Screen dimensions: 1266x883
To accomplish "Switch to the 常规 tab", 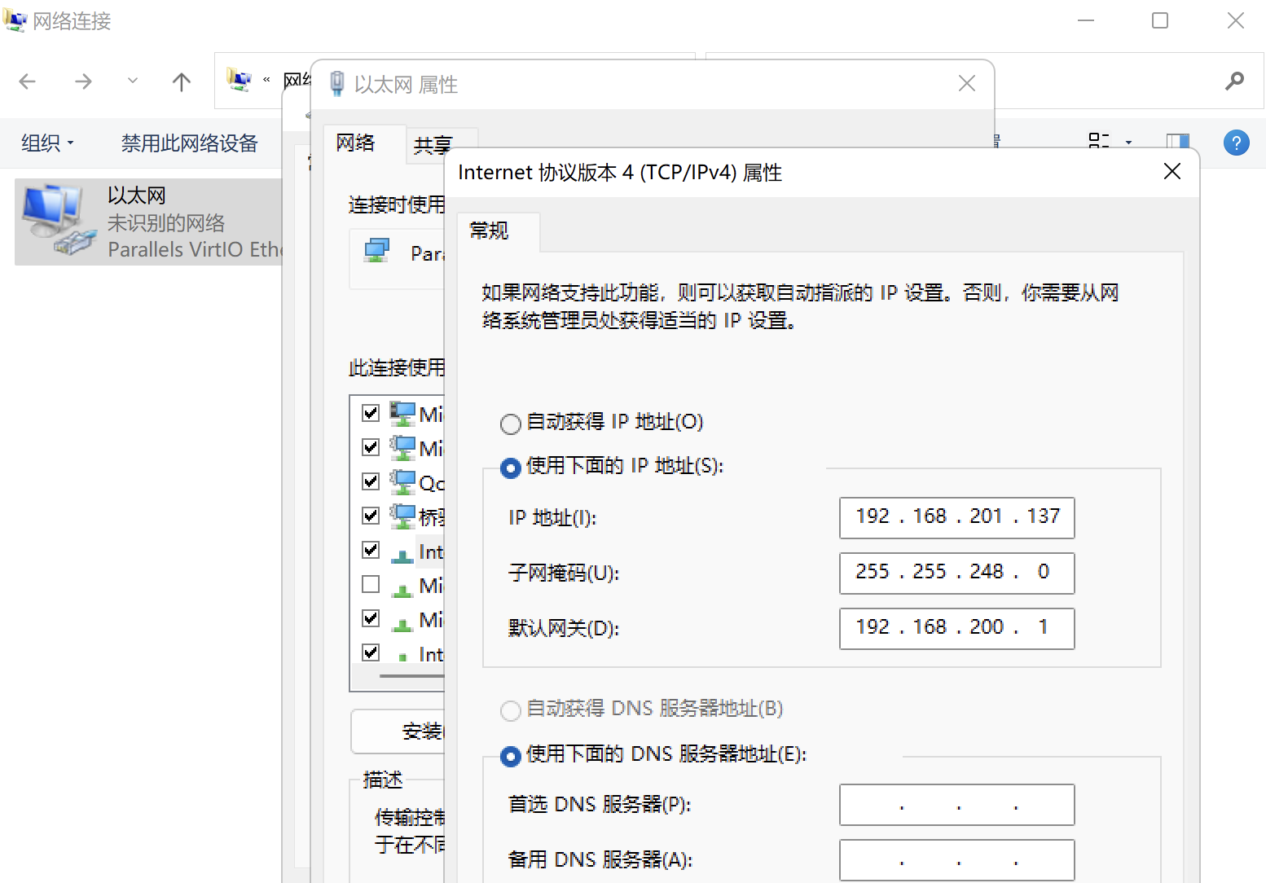I will point(488,232).
